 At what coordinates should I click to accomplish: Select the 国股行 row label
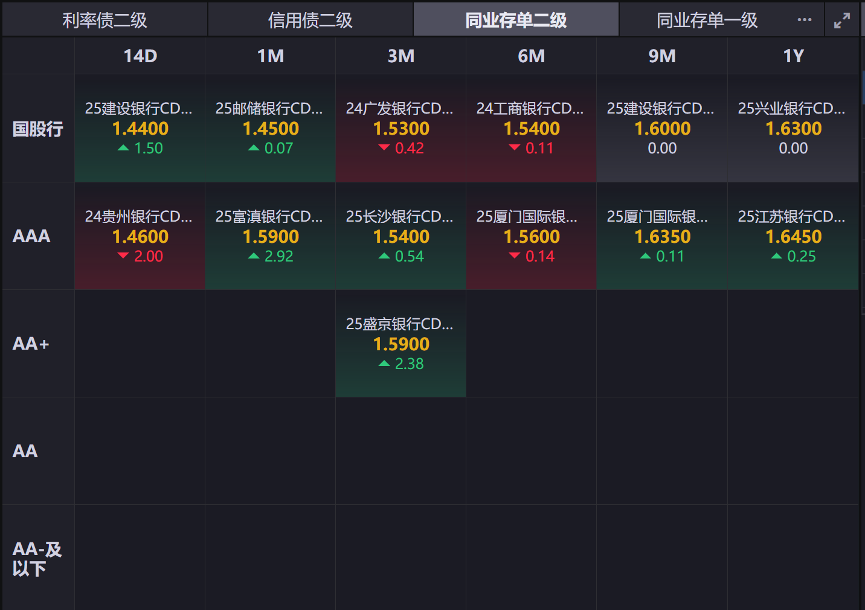[38, 129]
